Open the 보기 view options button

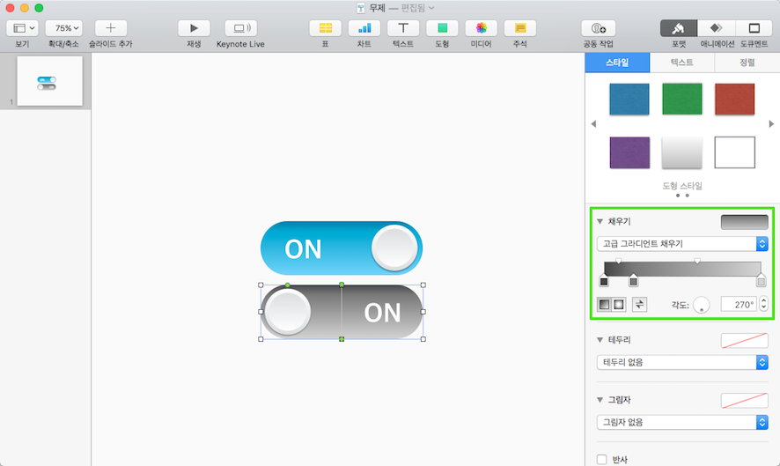point(23,28)
